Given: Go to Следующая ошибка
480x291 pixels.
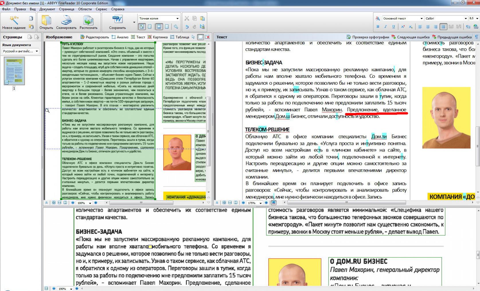Looking at the screenshot, I should [410, 37].
